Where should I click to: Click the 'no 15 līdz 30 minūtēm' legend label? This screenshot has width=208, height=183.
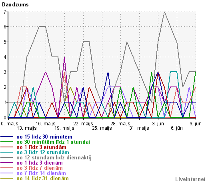pos(44,137)
